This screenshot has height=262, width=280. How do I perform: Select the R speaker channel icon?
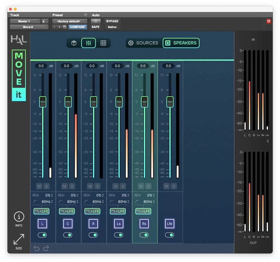[x=93, y=224]
